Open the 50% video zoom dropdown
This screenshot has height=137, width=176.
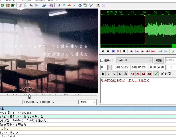[88, 102]
